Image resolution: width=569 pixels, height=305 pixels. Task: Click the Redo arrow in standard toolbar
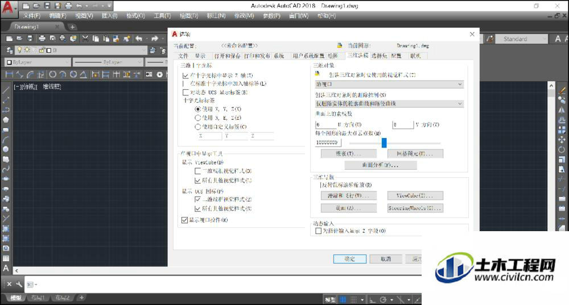pyautogui.click(x=155, y=39)
